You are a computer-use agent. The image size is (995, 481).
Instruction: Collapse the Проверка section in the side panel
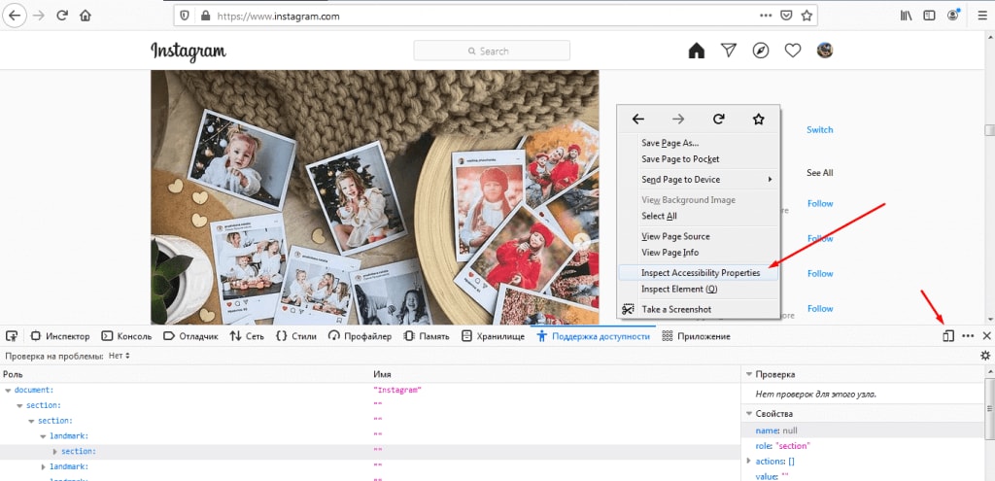(x=749, y=374)
